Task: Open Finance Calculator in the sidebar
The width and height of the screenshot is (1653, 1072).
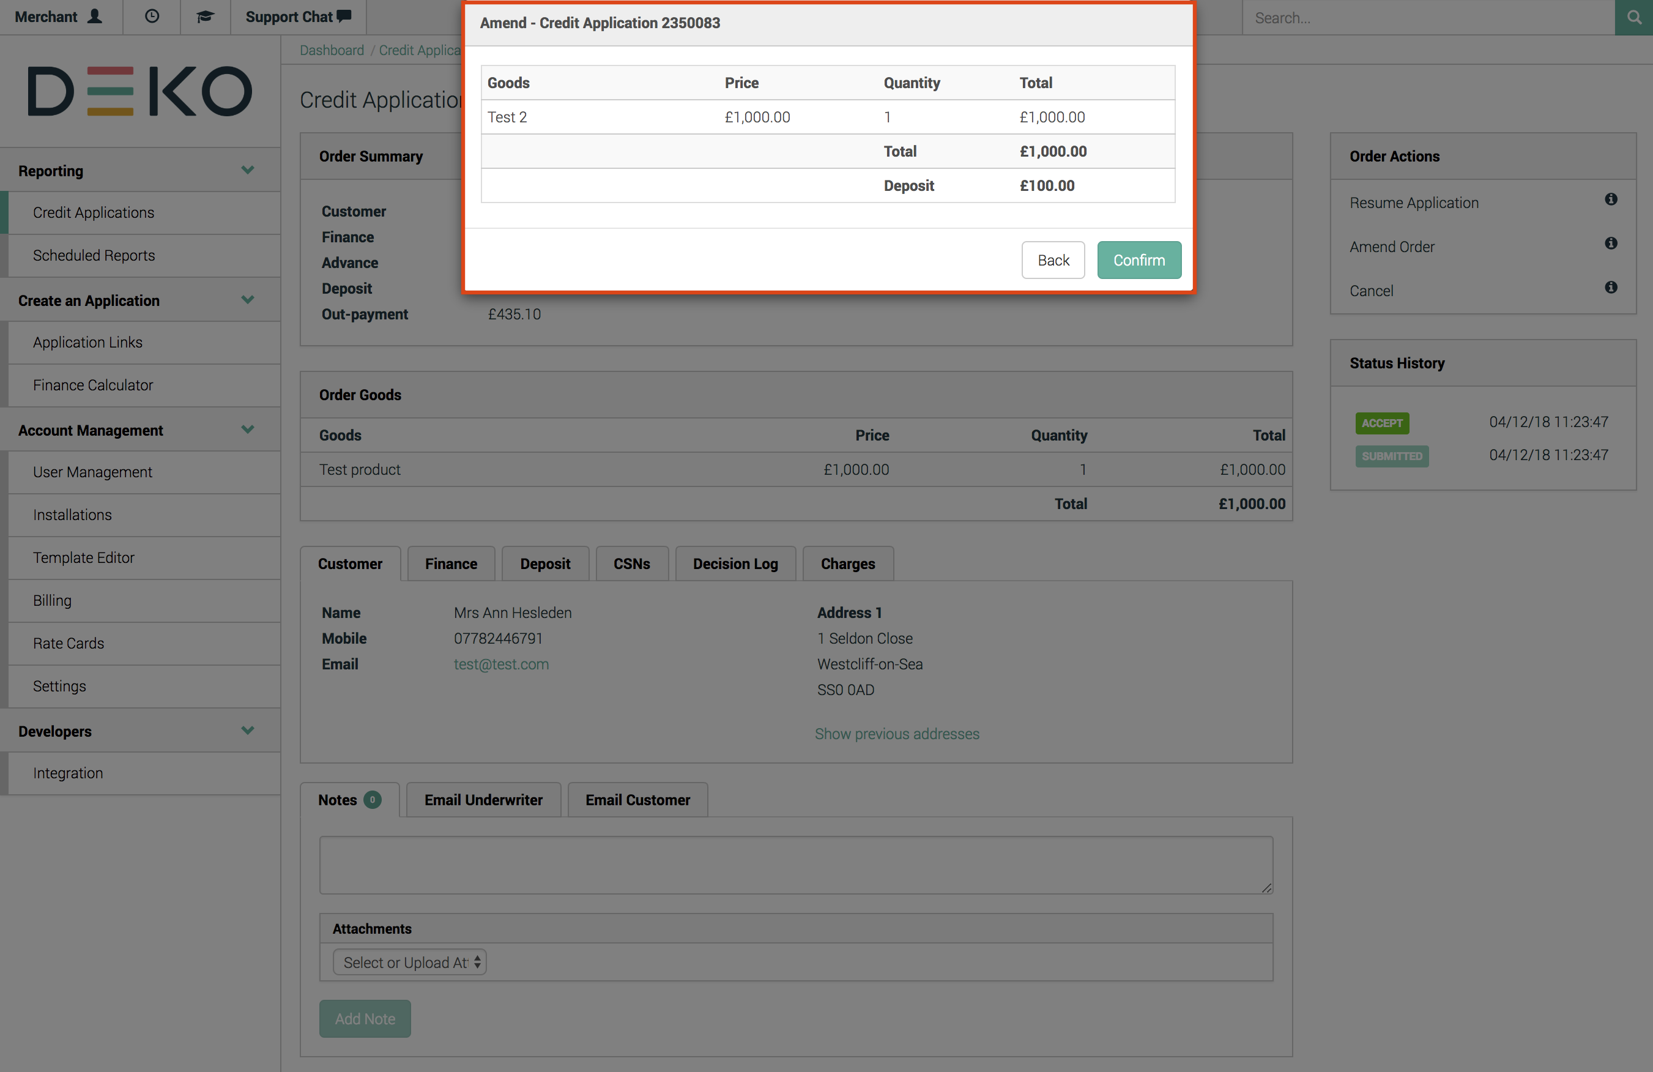Action: 93,385
